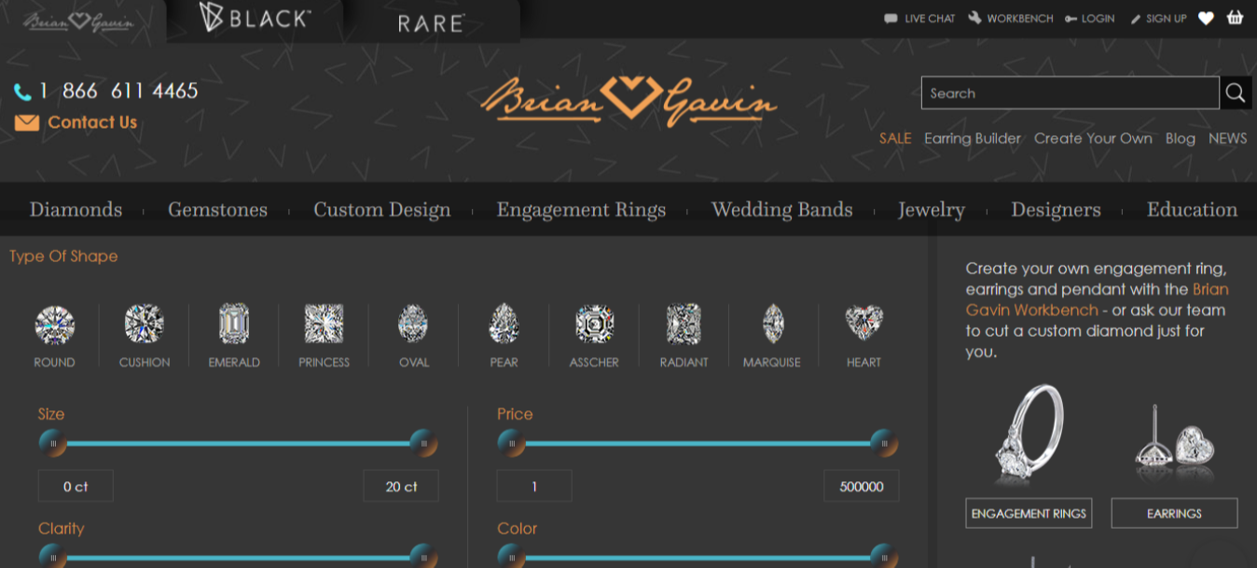Image resolution: width=1257 pixels, height=568 pixels.
Task: Click the ENGAGEMENT RINGS button
Action: pos(1028,513)
